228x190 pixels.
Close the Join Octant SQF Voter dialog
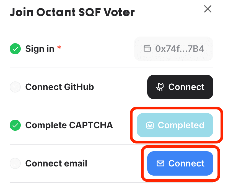tap(208, 9)
